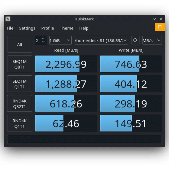Click the refresh storage list icon
Image resolution: width=169 pixels, height=169 pixels.
[x=135, y=40]
